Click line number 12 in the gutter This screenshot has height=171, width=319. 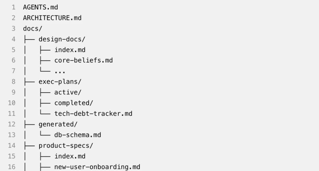(x=12, y=124)
